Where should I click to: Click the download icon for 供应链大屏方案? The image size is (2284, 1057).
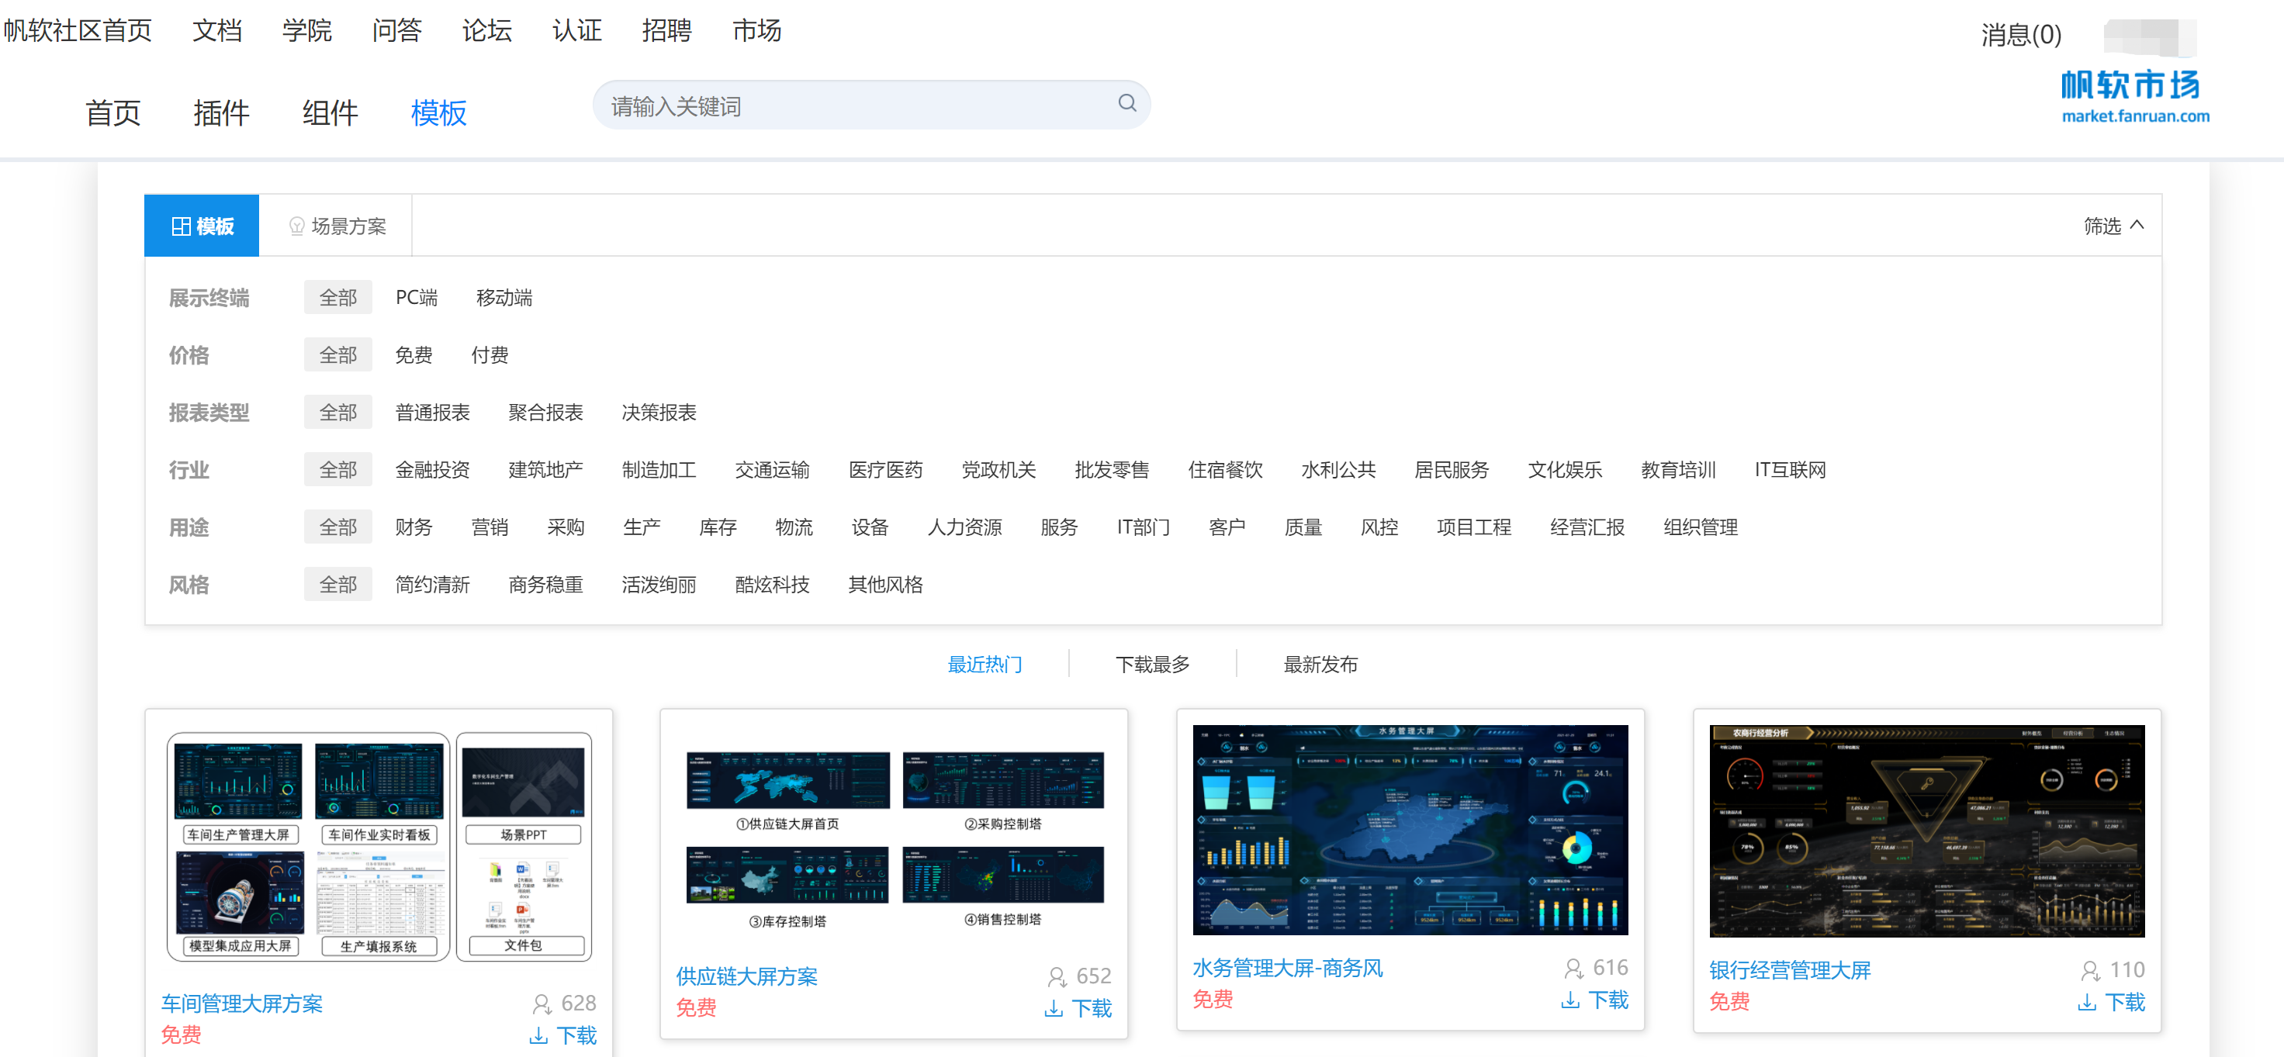1054,1008
